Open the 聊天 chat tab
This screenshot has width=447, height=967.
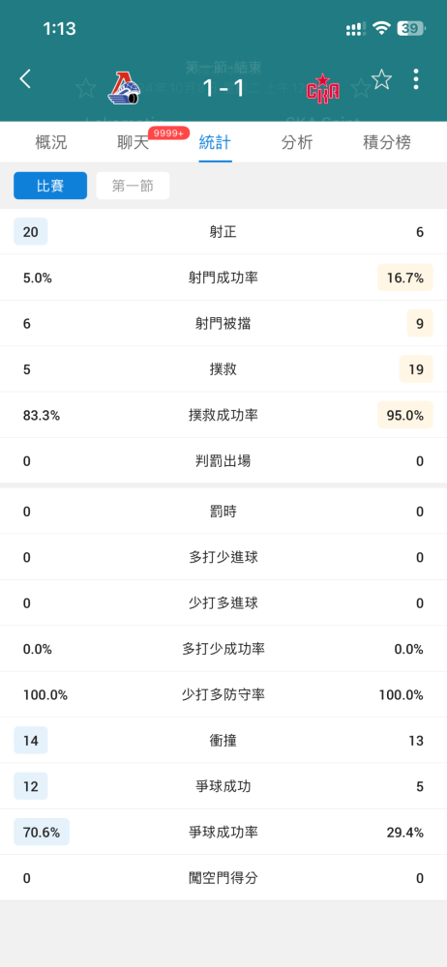pyautogui.click(x=134, y=143)
